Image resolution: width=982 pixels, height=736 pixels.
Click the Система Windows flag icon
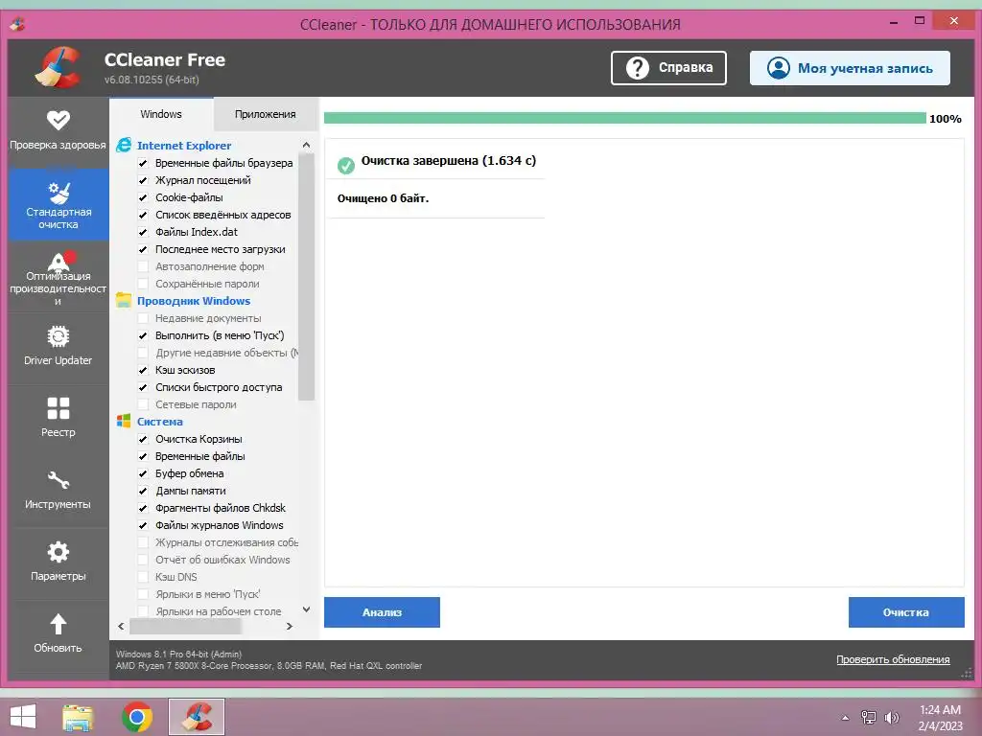pyautogui.click(x=124, y=422)
